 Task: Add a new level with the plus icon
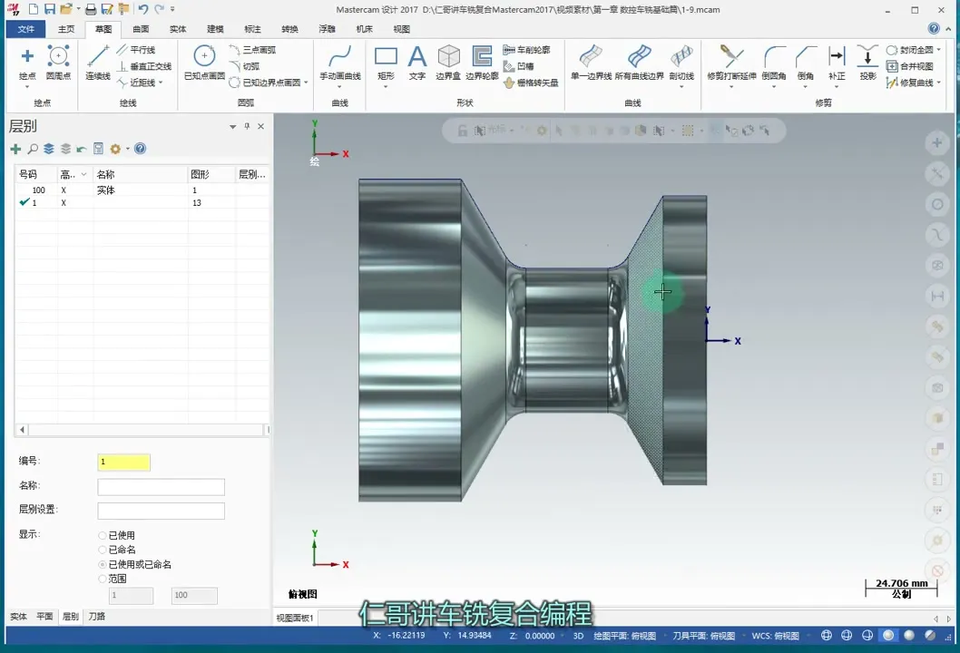15,149
